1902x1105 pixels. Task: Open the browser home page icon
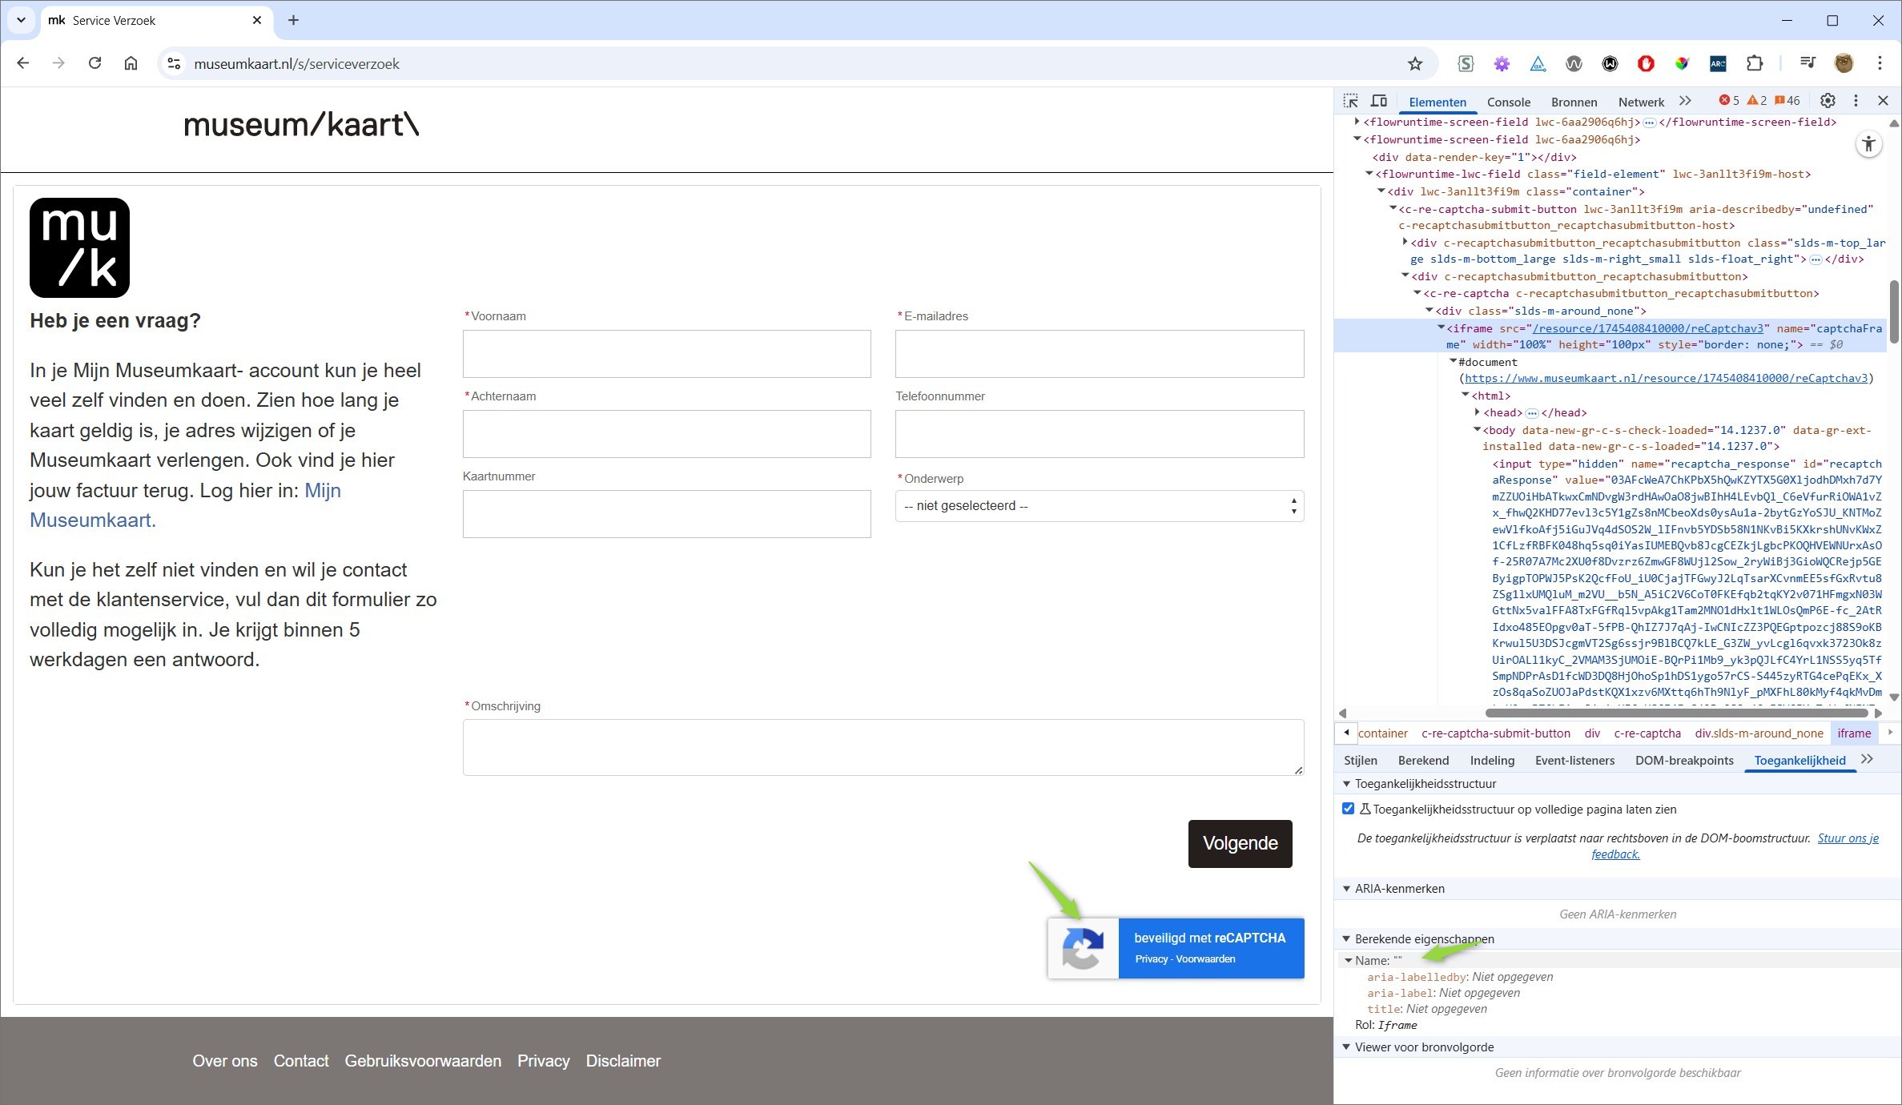pos(131,63)
